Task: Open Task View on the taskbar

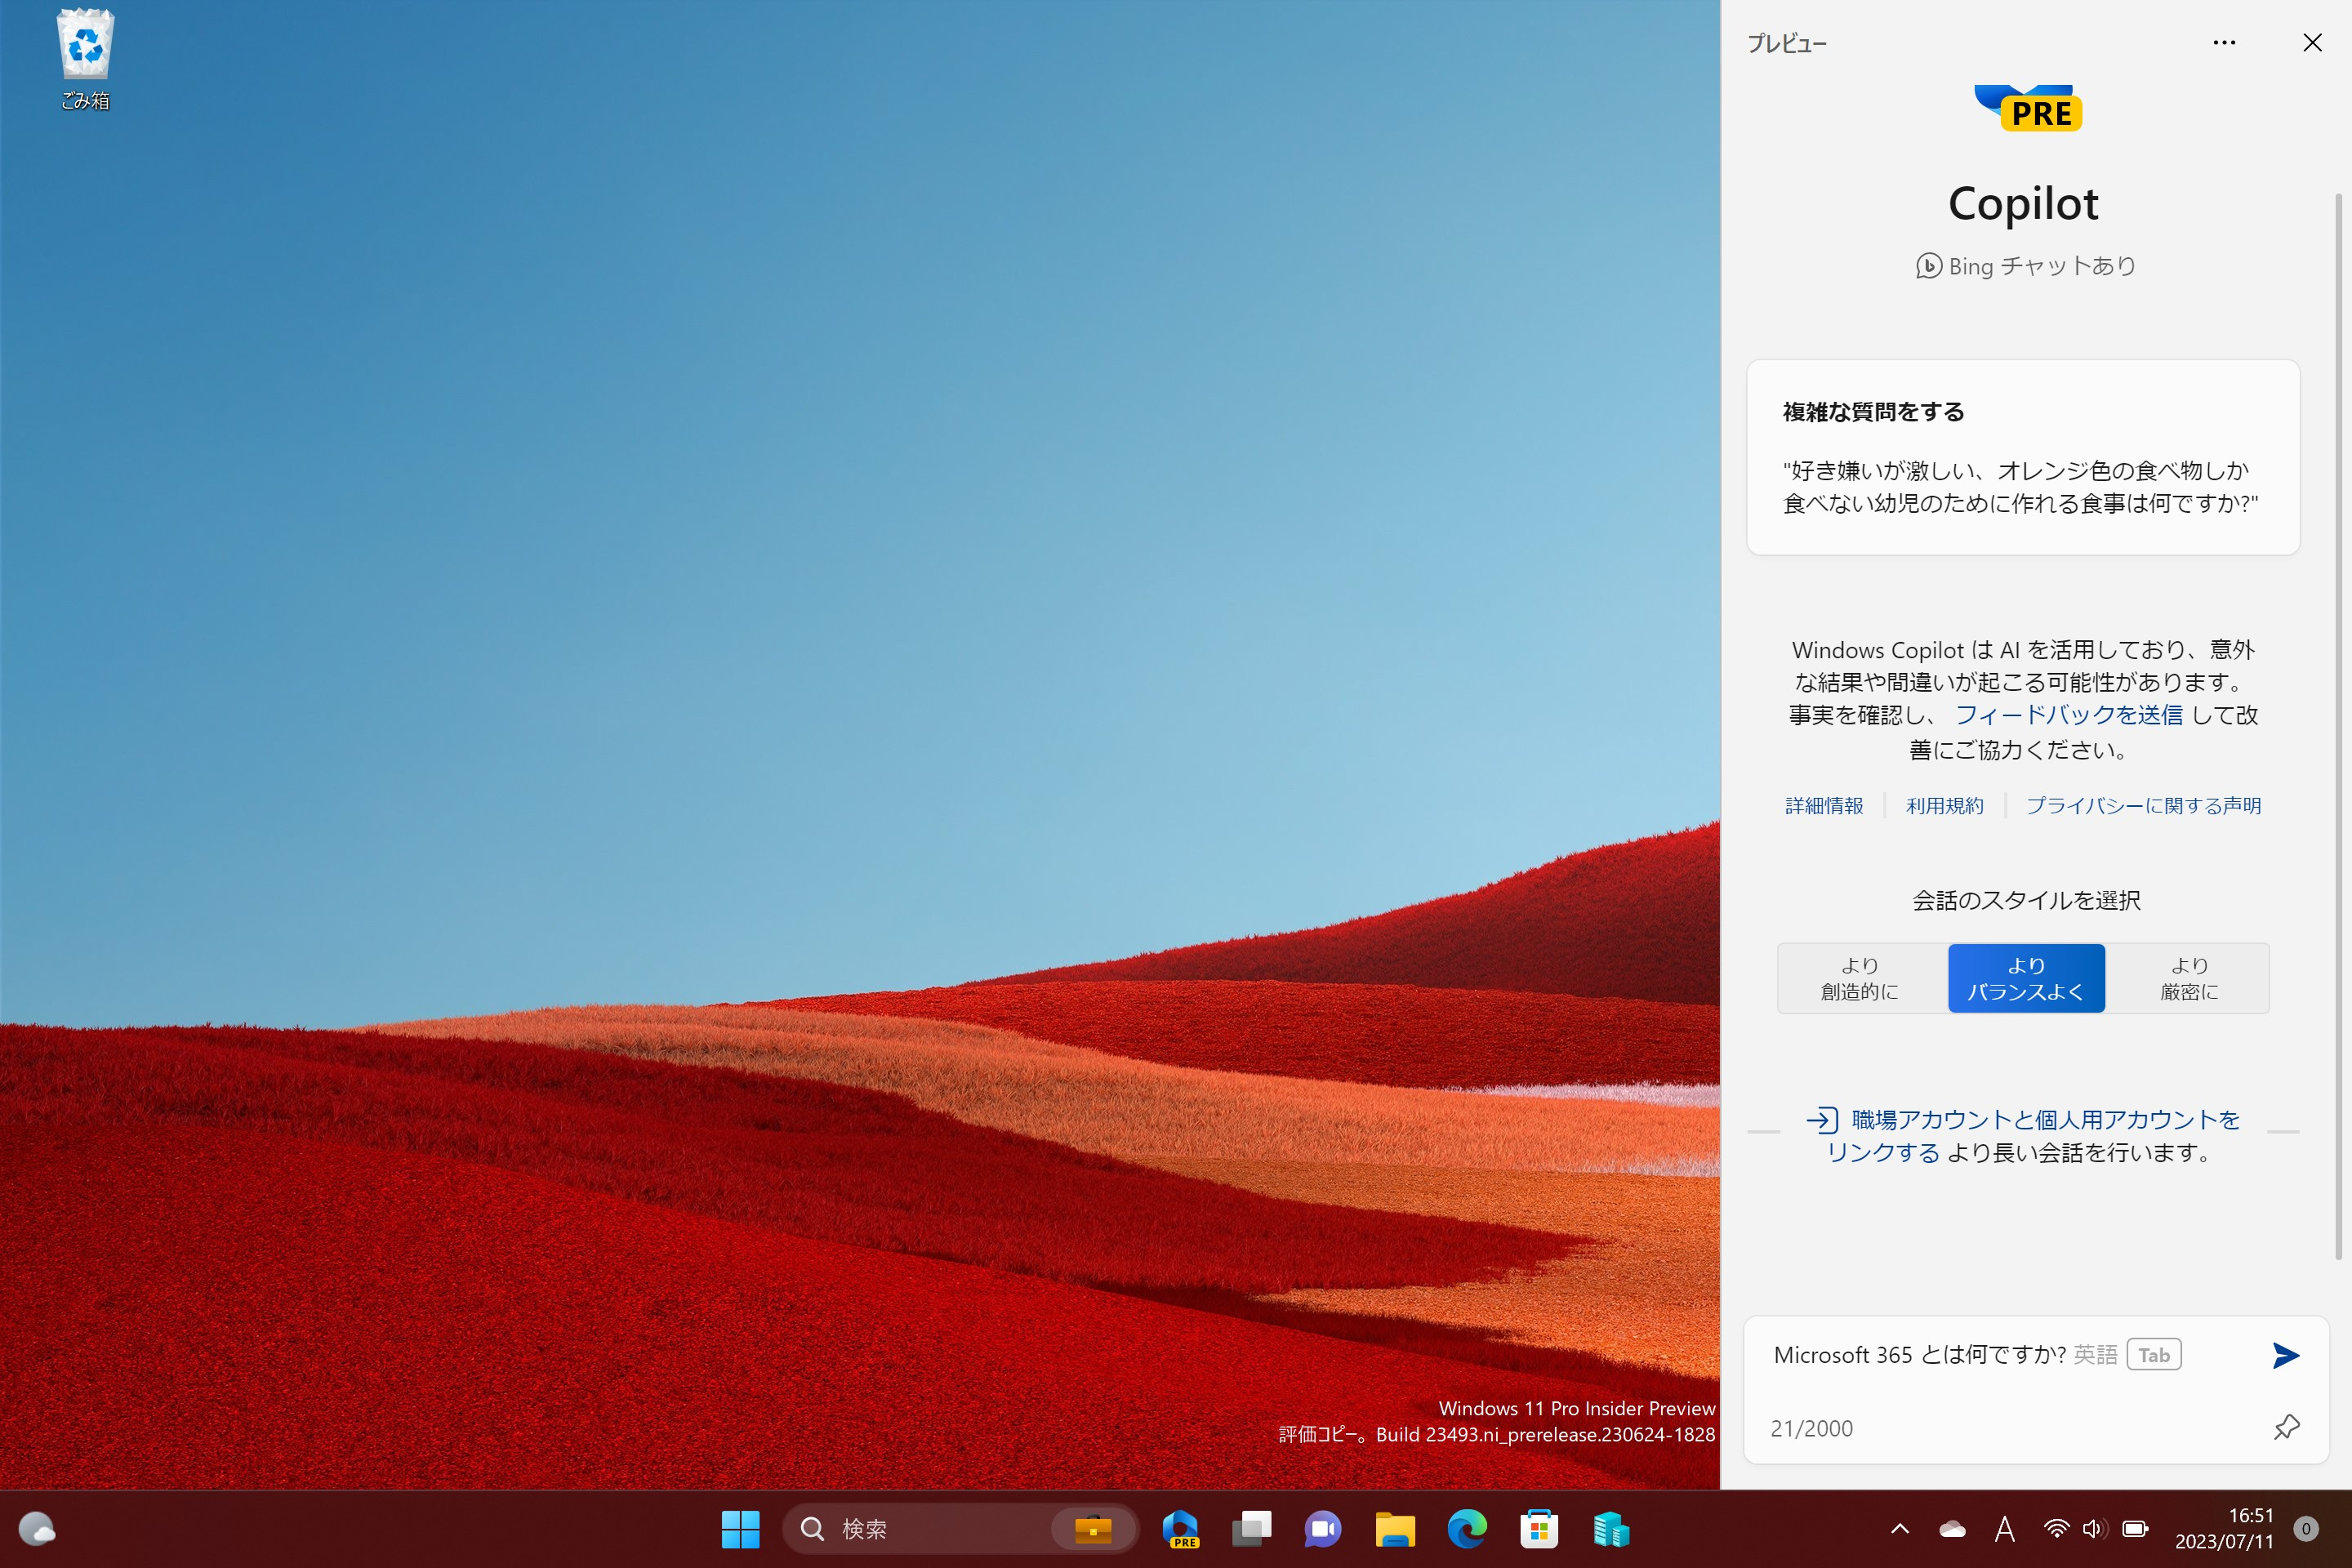Action: [1251, 1529]
